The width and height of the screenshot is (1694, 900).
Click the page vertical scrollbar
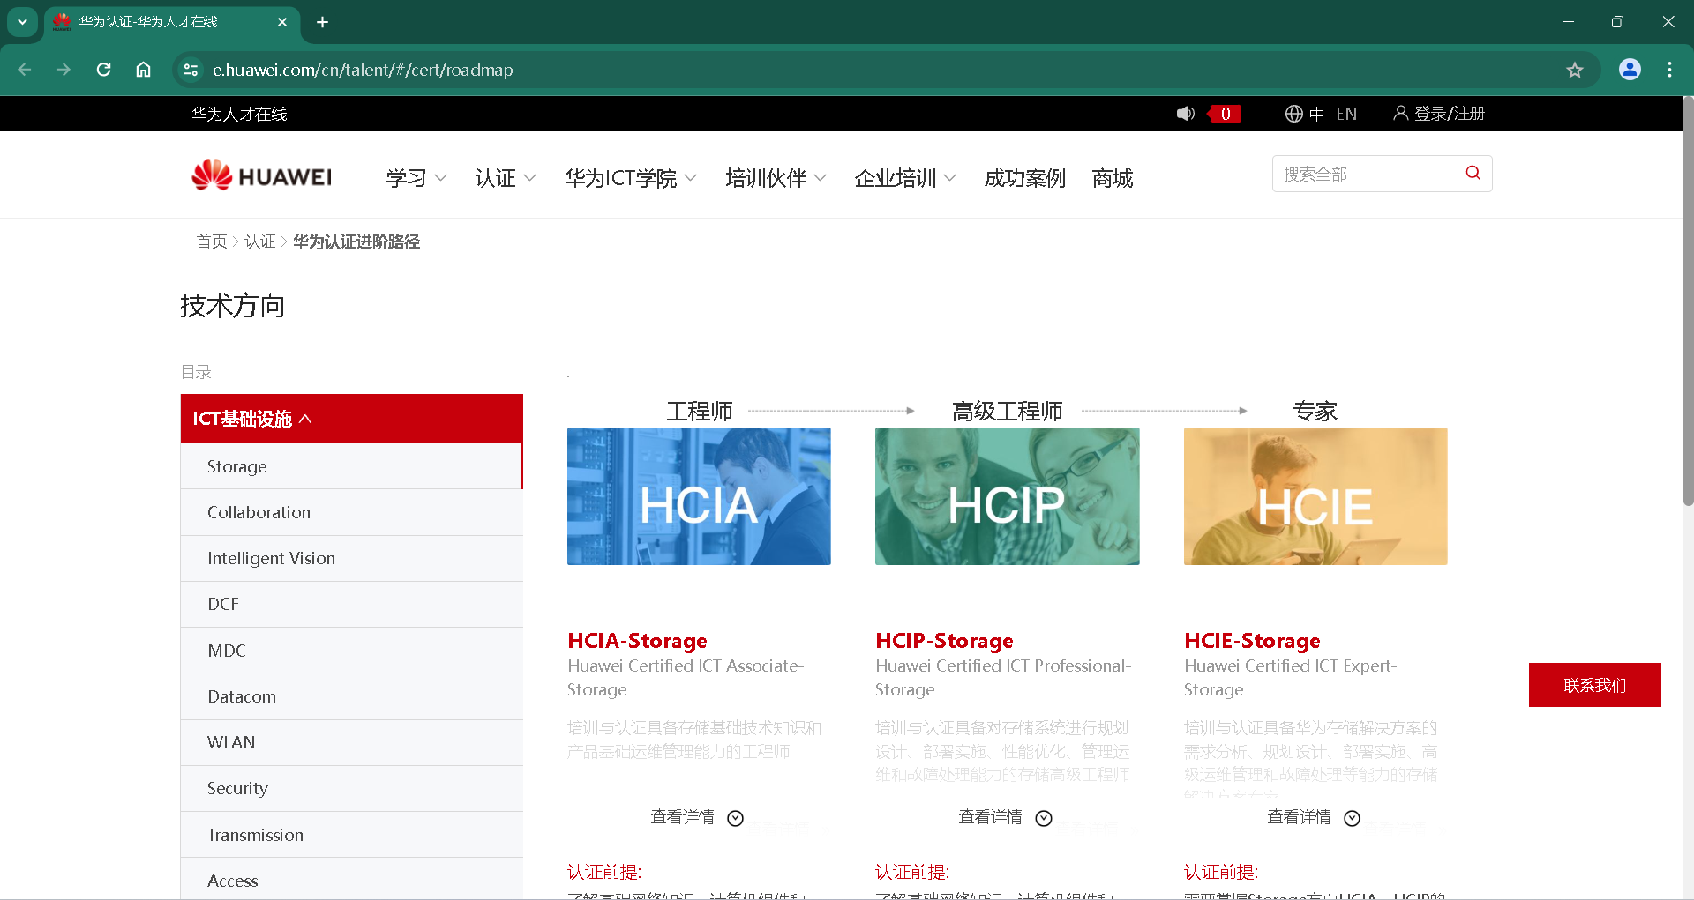(1688, 300)
